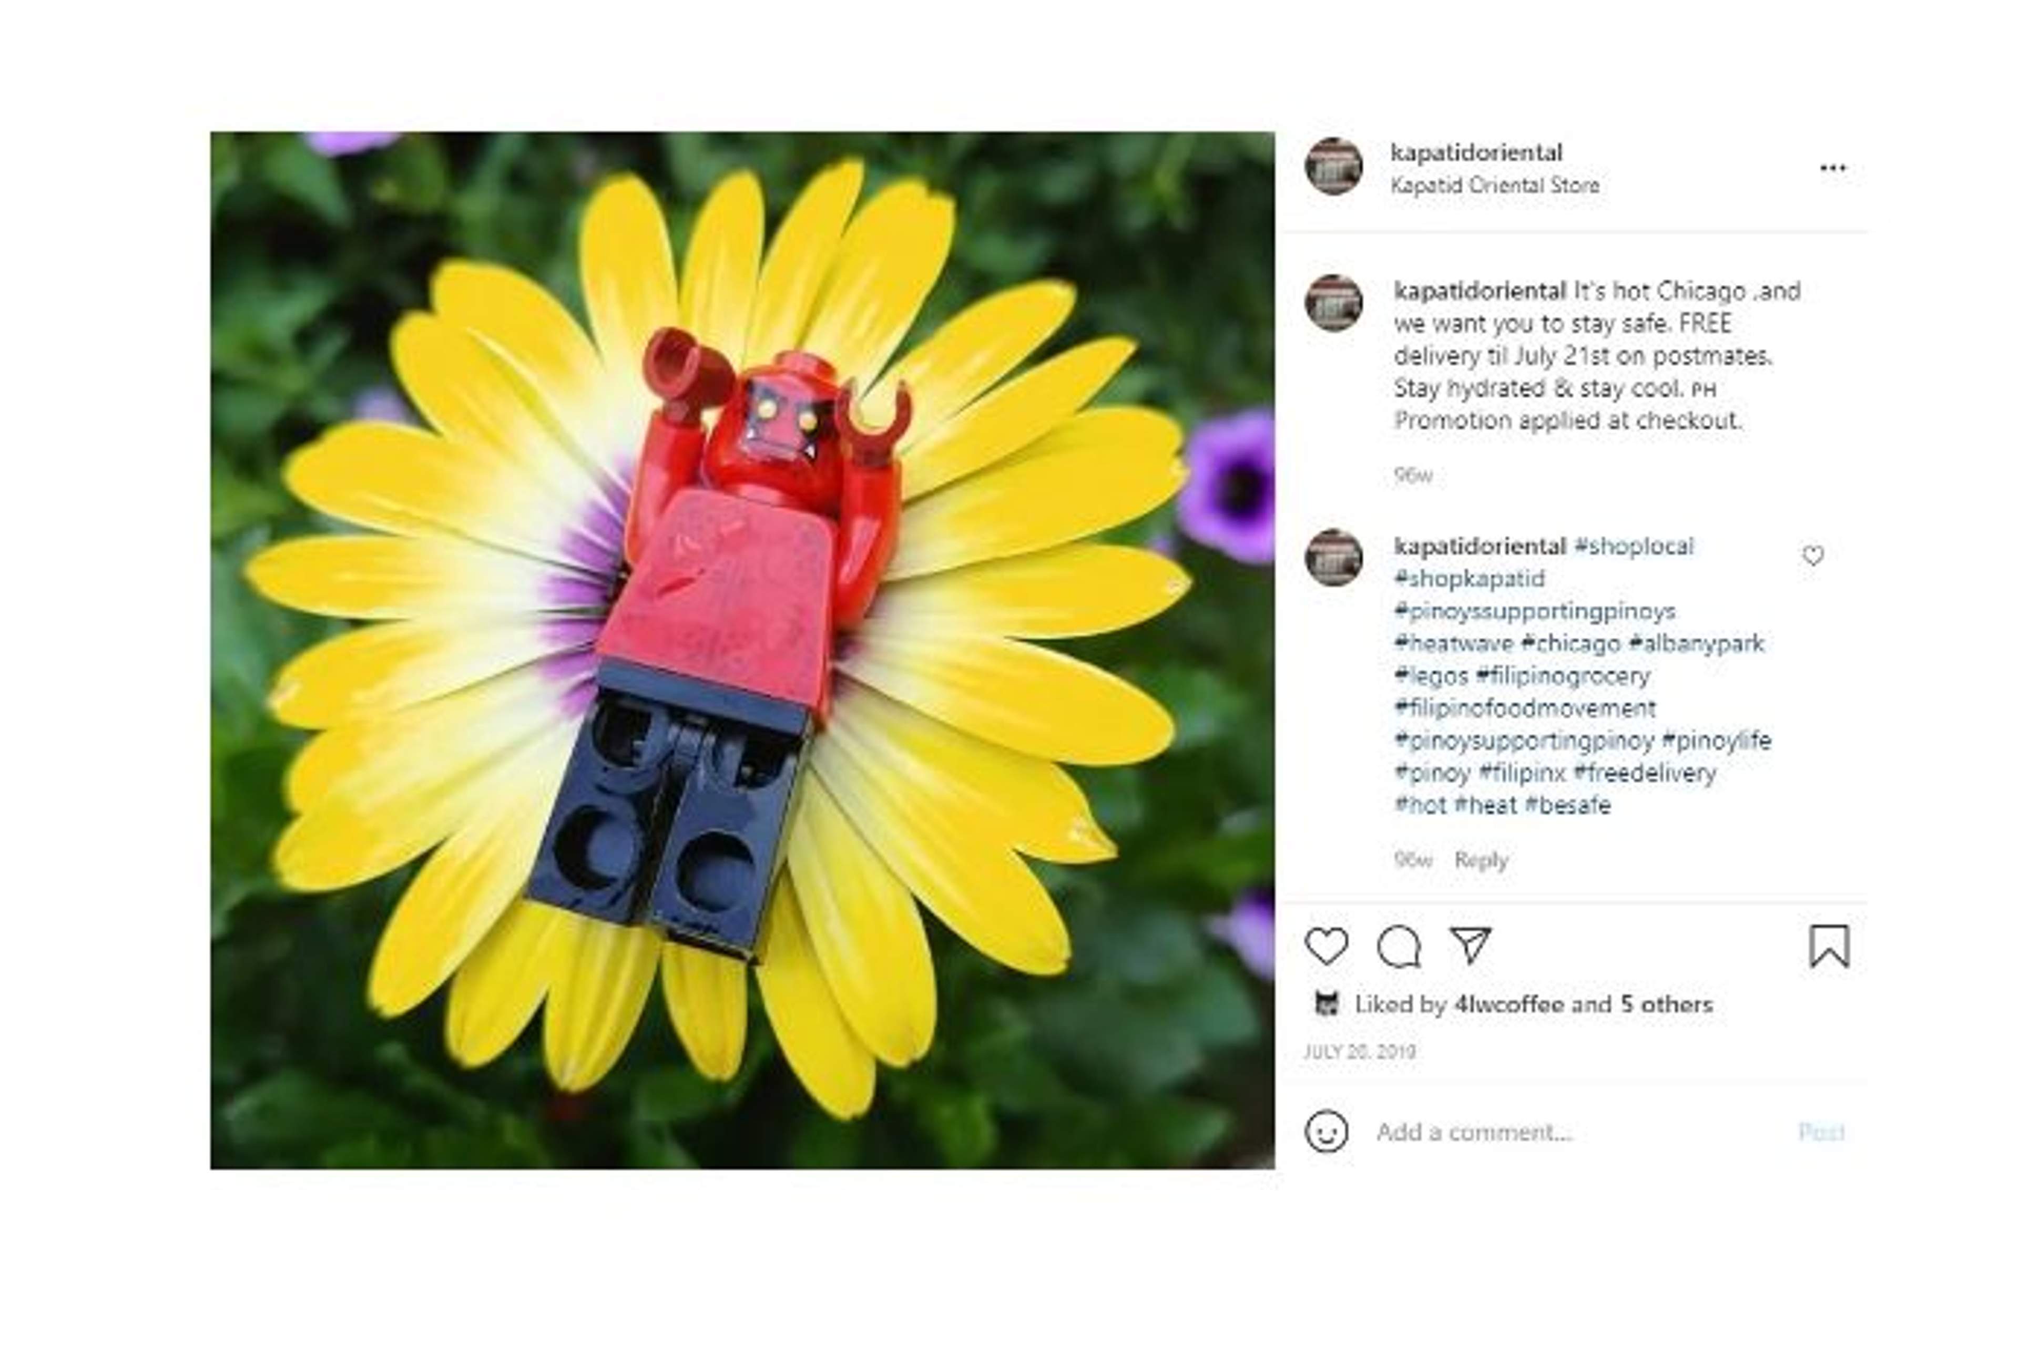
Task: Open the #filipinofoodmovement hashtag
Action: click(1524, 708)
